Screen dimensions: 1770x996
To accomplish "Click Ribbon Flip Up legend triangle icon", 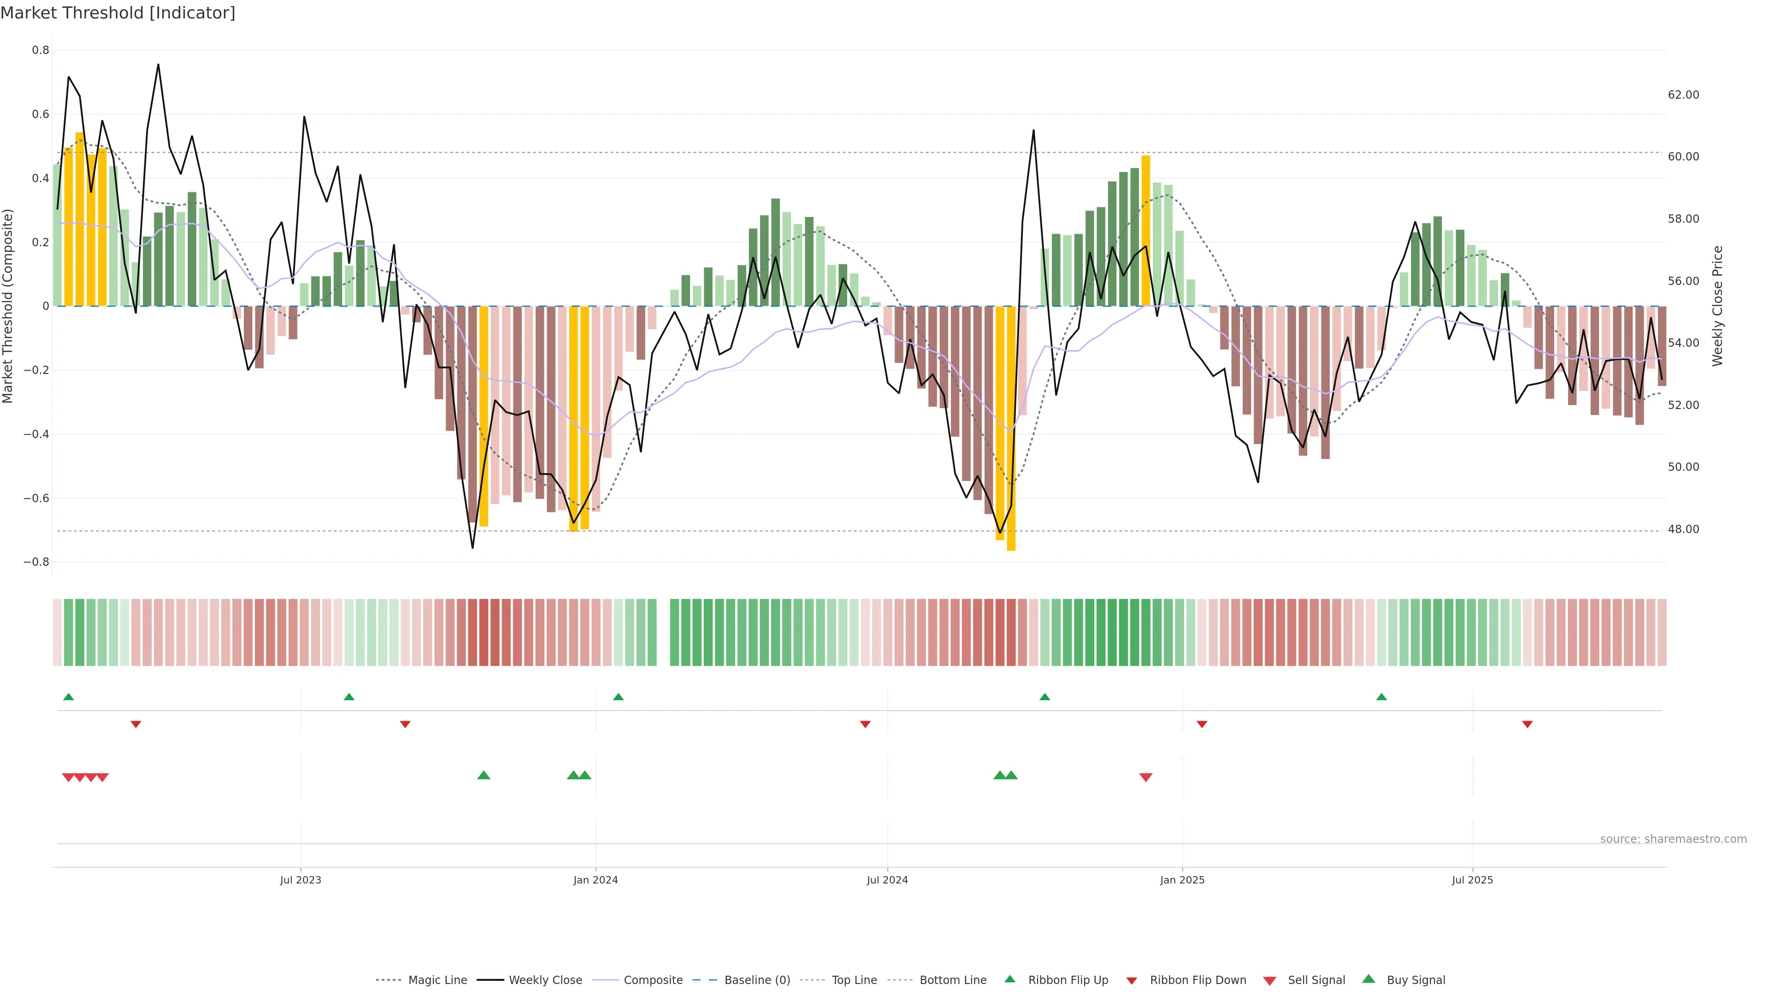I will point(1010,979).
